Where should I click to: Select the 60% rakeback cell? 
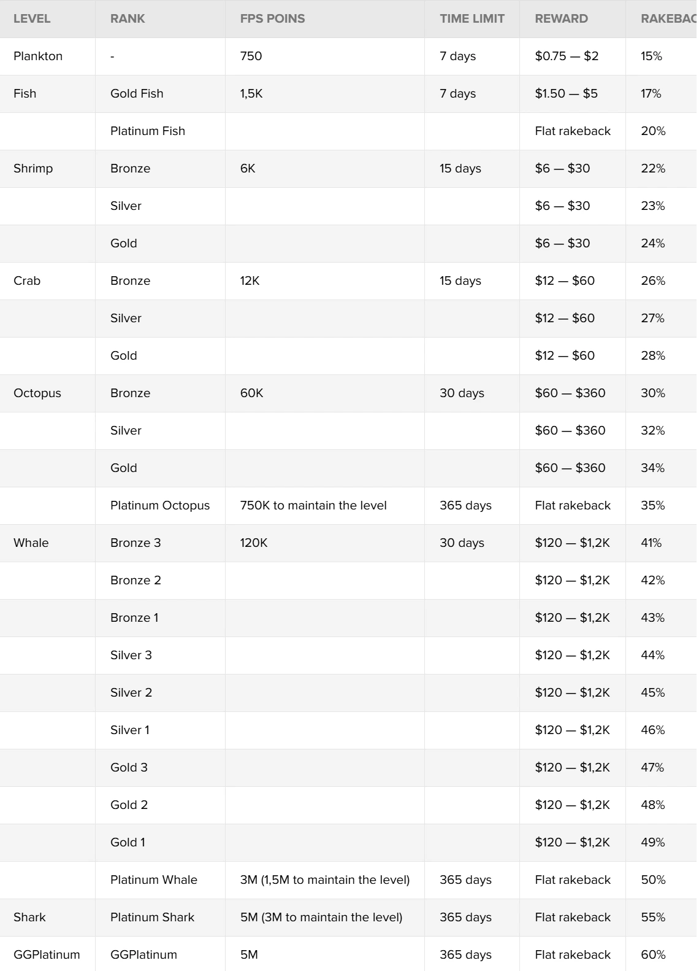(x=653, y=954)
